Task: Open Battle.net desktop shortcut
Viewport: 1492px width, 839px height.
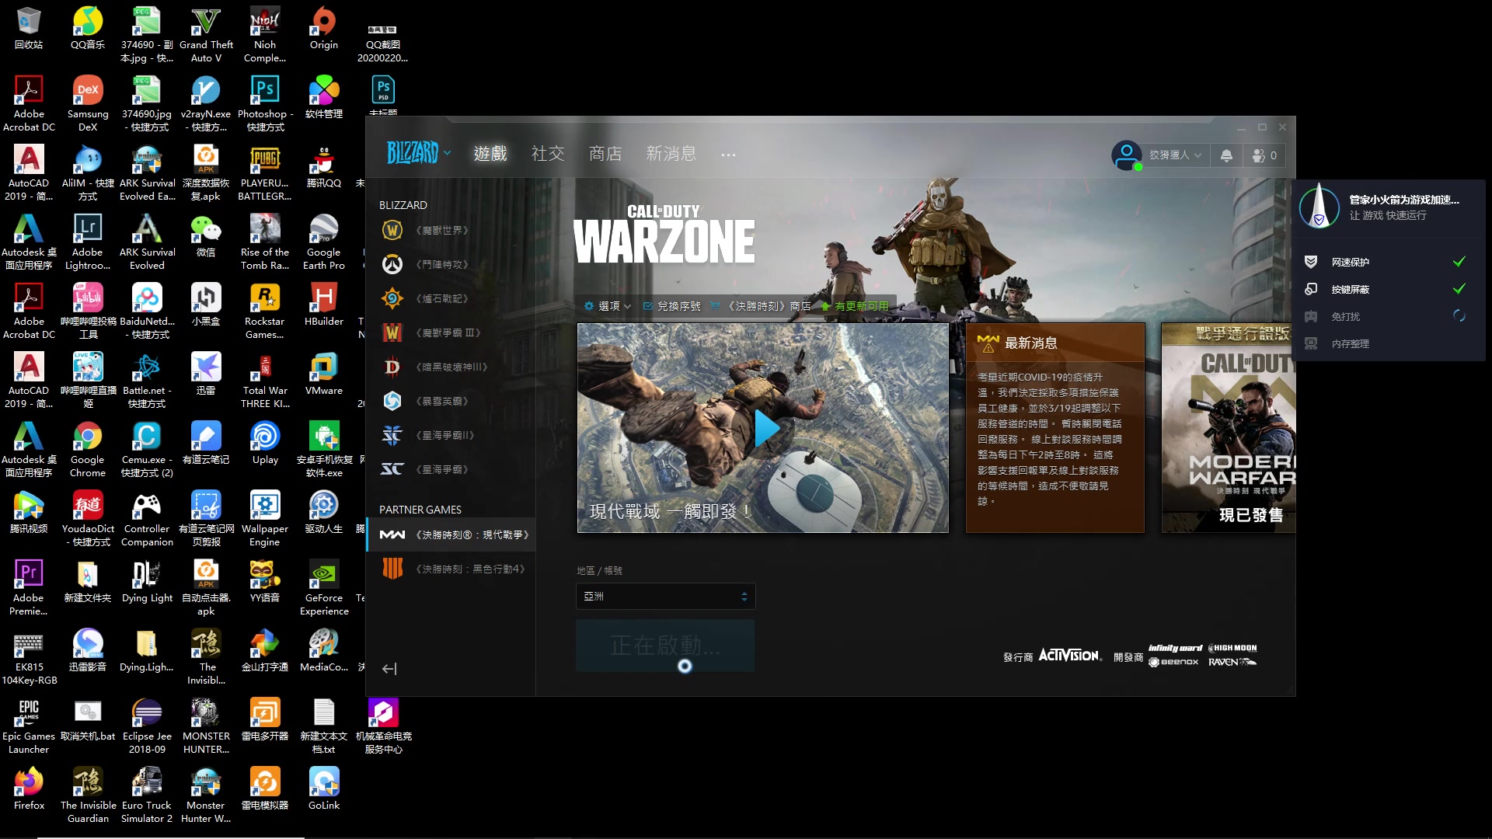Action: click(x=147, y=381)
